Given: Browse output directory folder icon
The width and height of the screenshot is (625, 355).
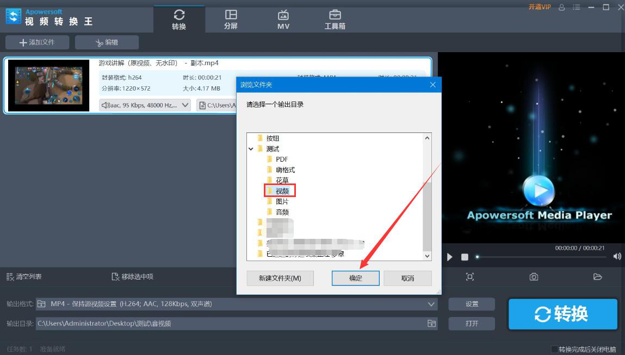Looking at the screenshot, I should (x=432, y=324).
